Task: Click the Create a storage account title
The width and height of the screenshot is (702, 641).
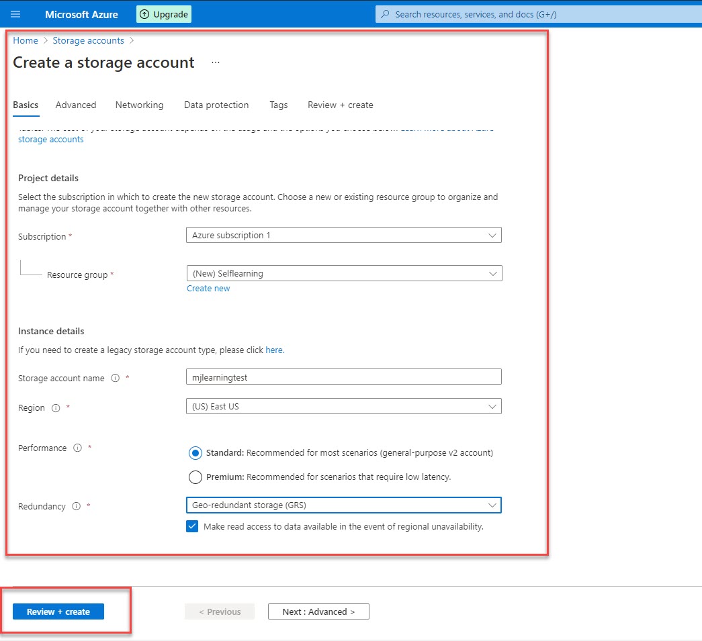Action: point(103,62)
